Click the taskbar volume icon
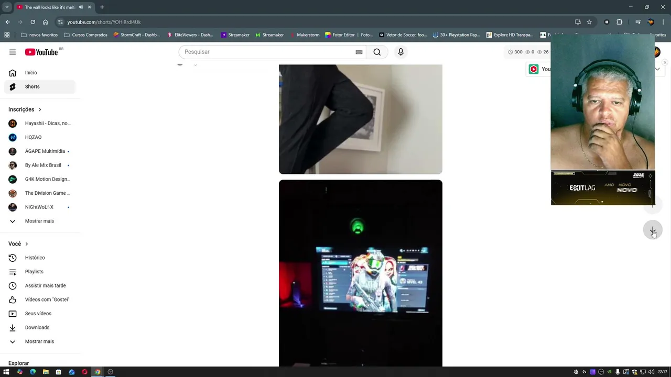The height and width of the screenshot is (377, 671). click(x=651, y=372)
